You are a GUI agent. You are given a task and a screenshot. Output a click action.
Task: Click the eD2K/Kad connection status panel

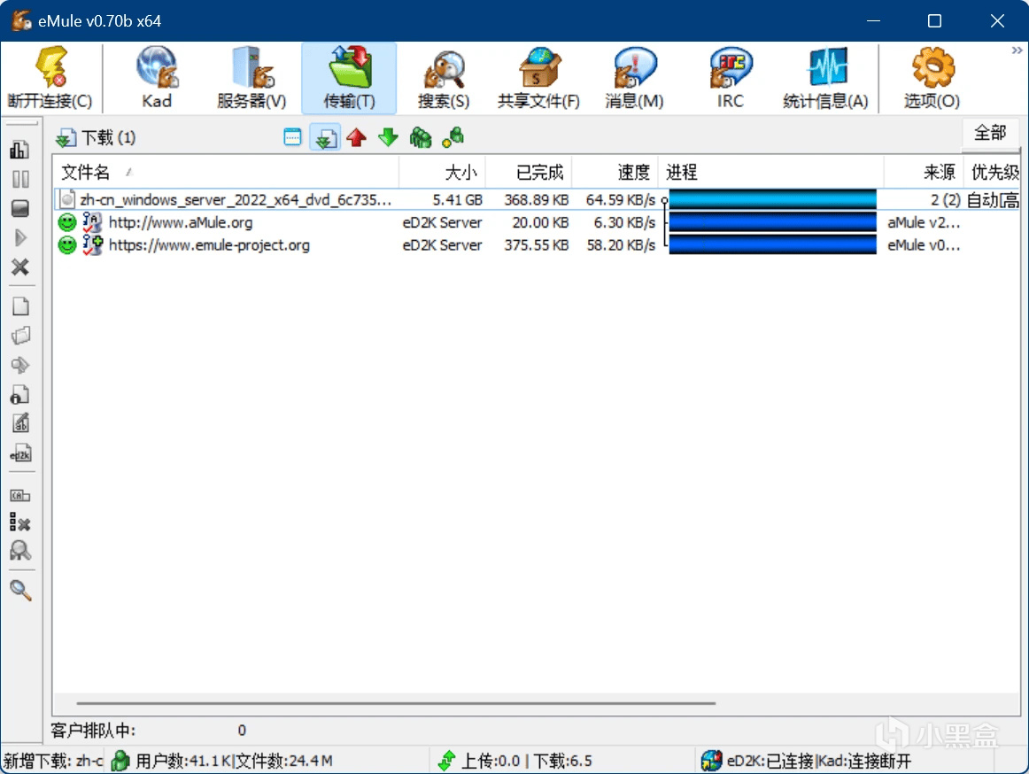(x=845, y=761)
